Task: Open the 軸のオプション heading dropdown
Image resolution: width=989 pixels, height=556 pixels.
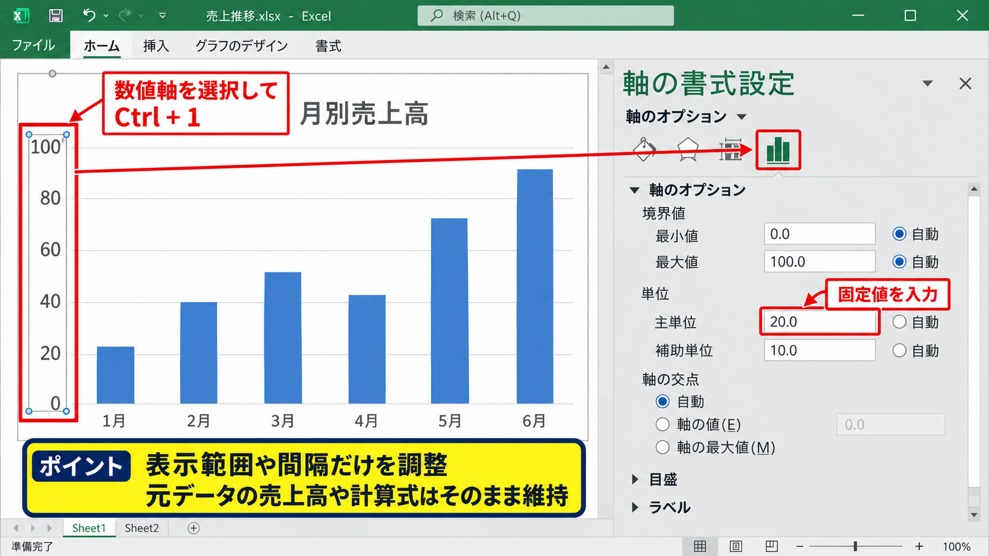Action: [742, 116]
